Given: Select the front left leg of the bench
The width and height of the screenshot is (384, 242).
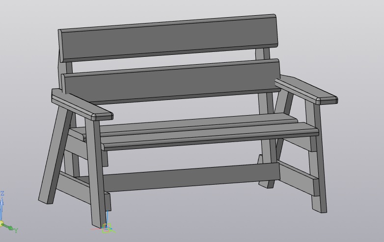Looking at the screenshot, I should click(x=96, y=176).
